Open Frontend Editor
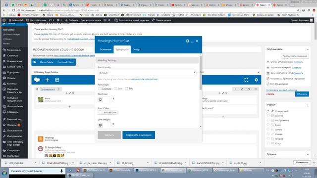 [x=65, y=62]
